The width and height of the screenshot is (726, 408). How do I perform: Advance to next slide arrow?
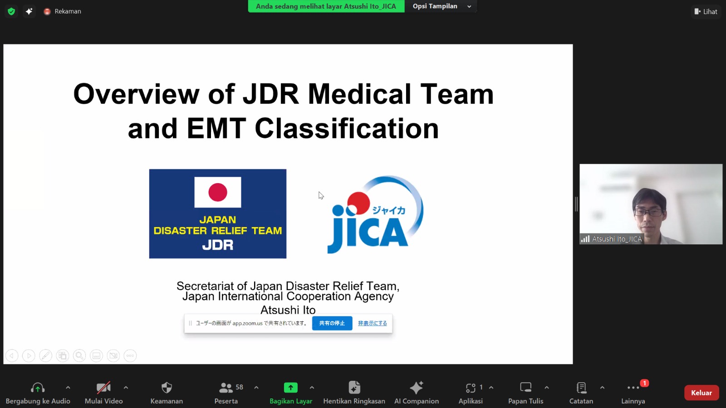click(29, 356)
